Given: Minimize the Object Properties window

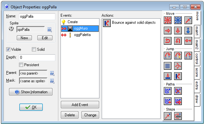Looking at the screenshot, I should 174,7.
